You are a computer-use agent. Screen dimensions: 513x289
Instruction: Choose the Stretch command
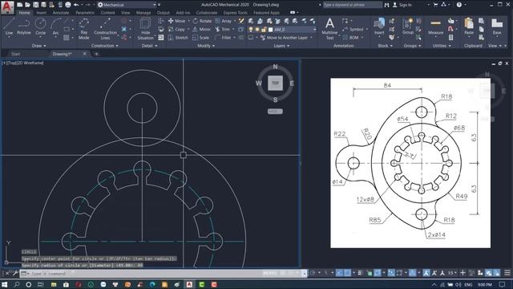[x=178, y=38]
